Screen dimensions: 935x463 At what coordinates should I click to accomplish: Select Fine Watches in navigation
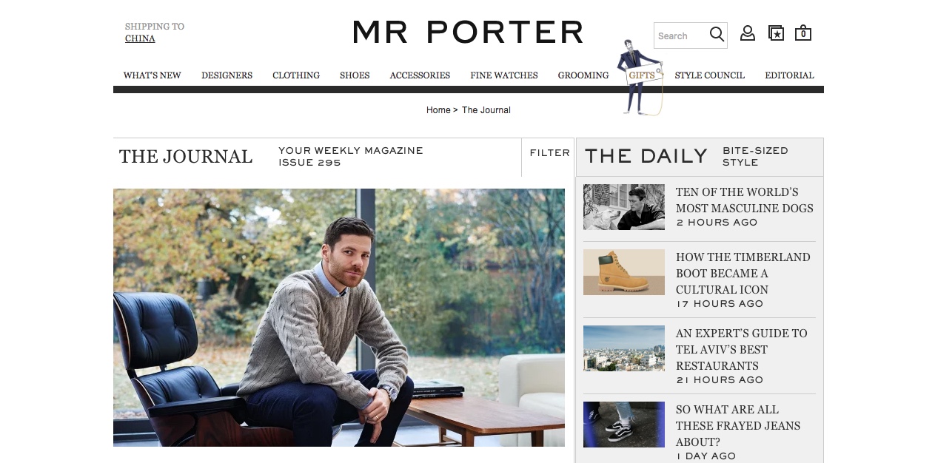pos(504,75)
